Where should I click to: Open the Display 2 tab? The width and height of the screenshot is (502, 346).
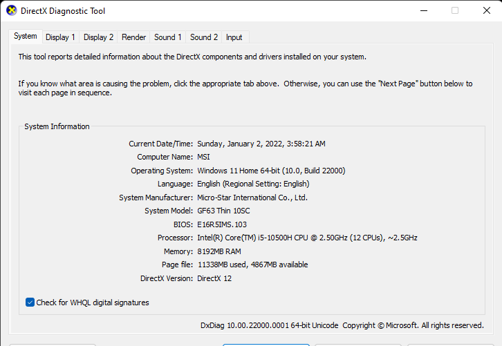tap(99, 37)
